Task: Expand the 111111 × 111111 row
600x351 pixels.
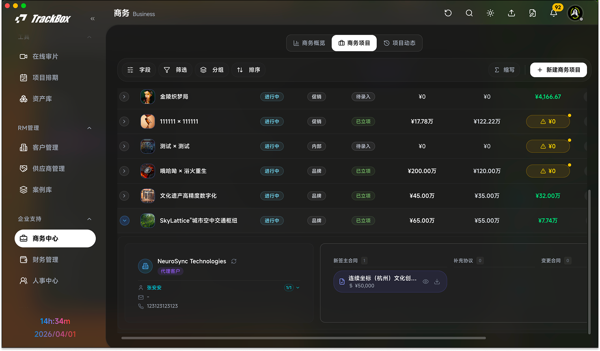Action: click(124, 121)
